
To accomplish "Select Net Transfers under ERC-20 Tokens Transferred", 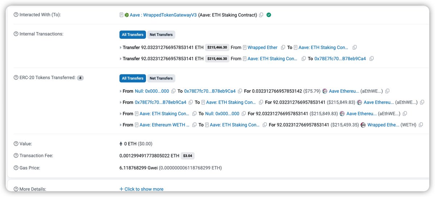I will pos(161,78).
